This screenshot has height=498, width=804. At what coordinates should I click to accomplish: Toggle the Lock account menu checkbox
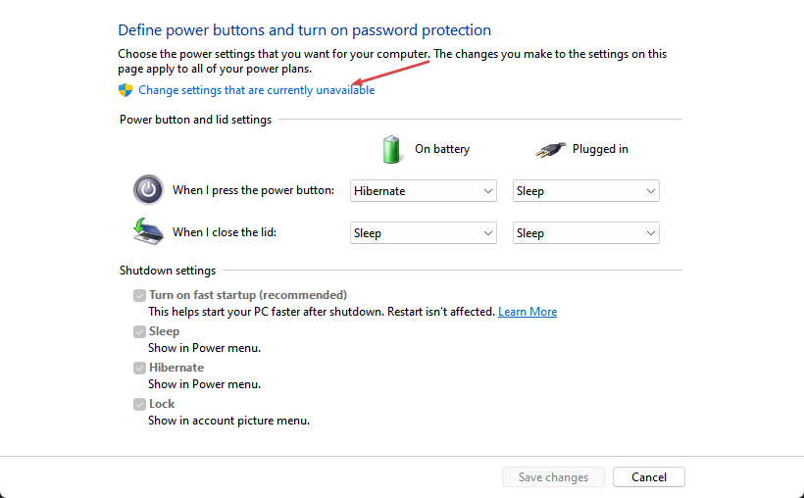point(139,404)
